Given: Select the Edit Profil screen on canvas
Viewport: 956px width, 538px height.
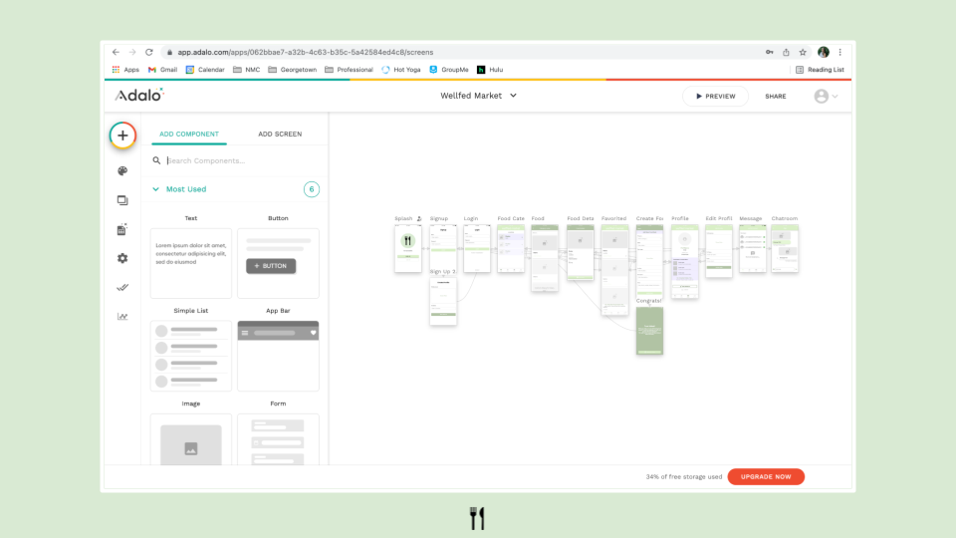Looking at the screenshot, I should (719, 251).
